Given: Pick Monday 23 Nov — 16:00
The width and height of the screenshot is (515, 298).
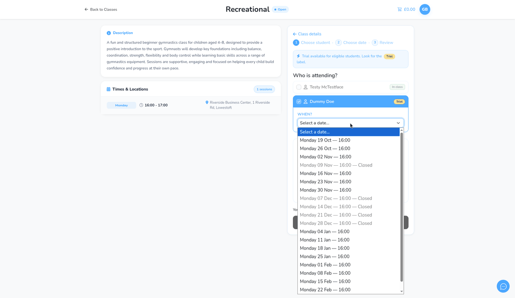Looking at the screenshot, I should (x=348, y=182).
